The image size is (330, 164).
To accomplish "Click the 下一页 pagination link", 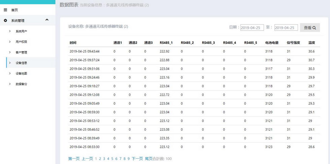I will 137,159.
